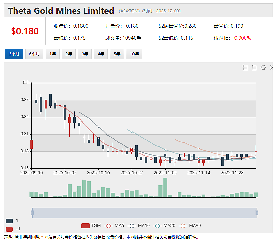Click the 52最低价: 0.115 value
This screenshot has height=243, width=279.
coord(176,38)
